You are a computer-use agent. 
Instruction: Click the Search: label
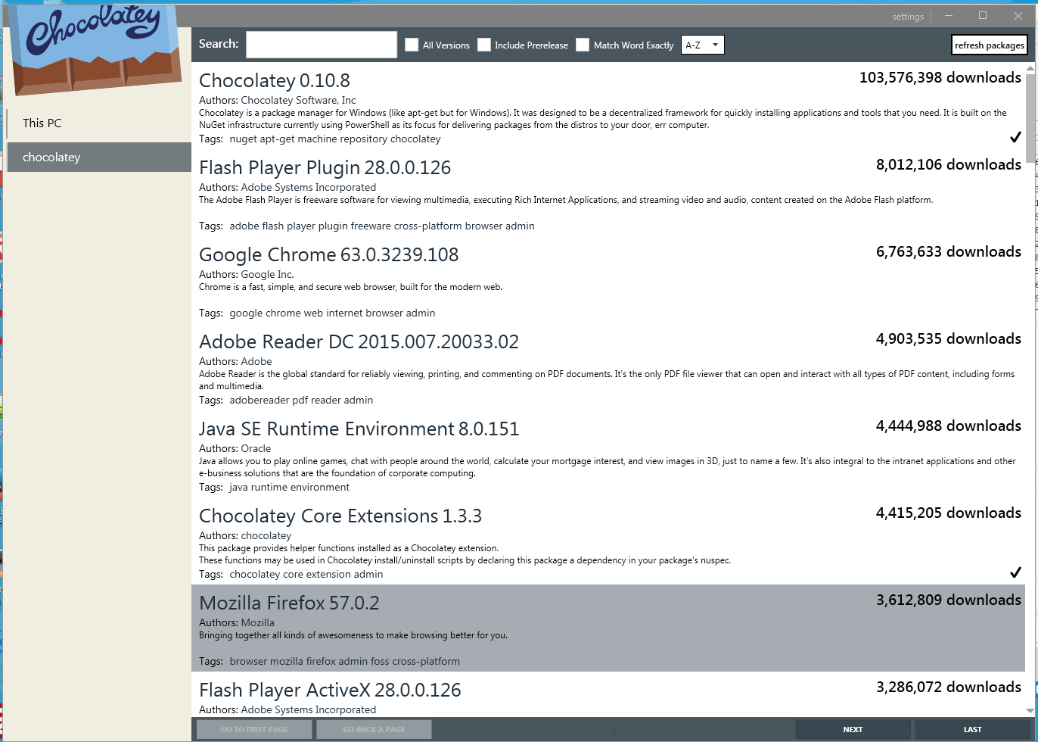point(219,44)
